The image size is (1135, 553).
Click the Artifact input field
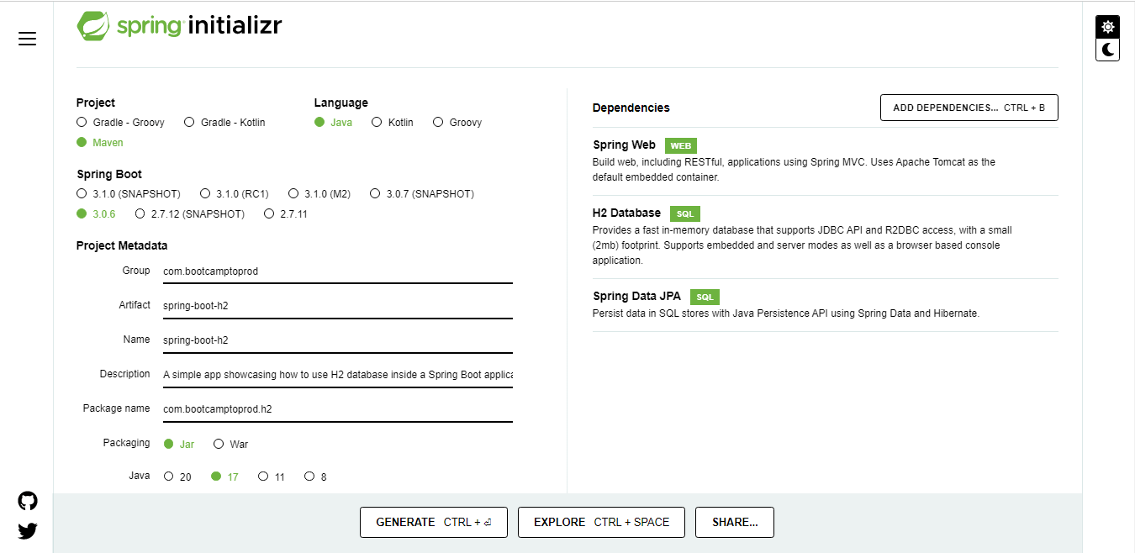point(336,305)
